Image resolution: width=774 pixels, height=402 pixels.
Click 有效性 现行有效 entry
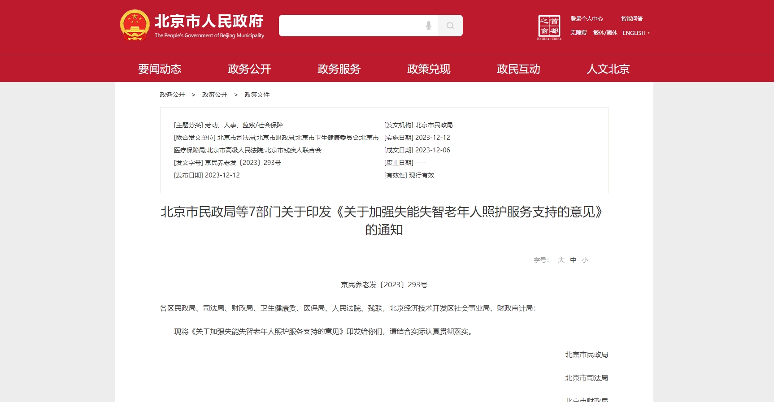(x=409, y=175)
